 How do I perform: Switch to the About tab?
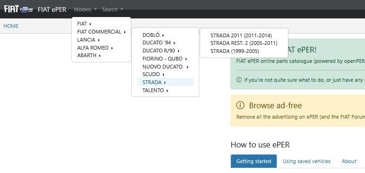pos(349,161)
